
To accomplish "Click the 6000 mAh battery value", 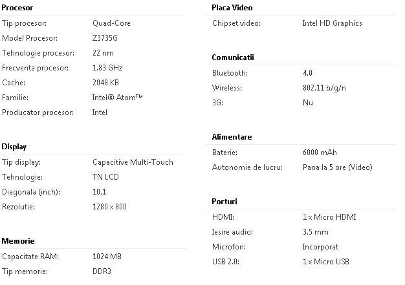I will [319, 153].
